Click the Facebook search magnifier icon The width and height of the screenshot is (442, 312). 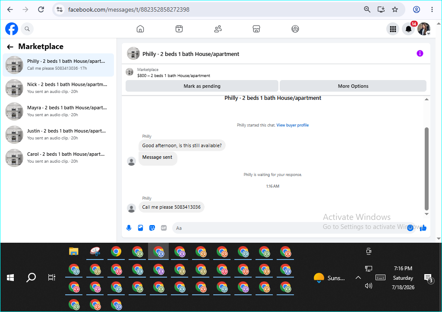tap(27, 29)
